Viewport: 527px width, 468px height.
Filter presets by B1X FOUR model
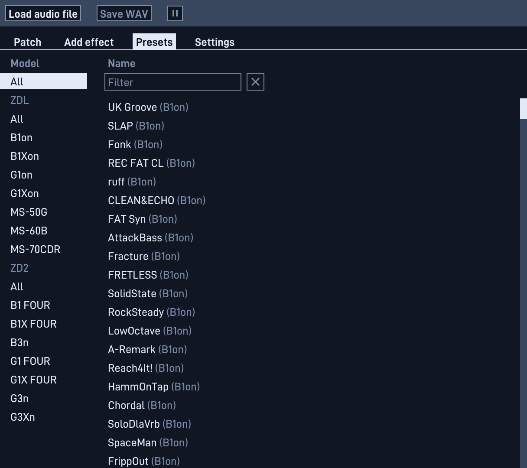pyautogui.click(x=43, y=324)
